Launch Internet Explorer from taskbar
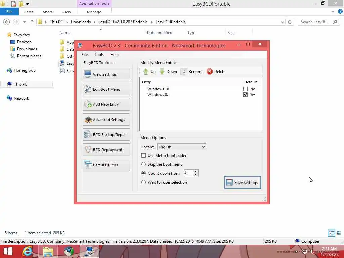The image size is (344, 258). 27,251
